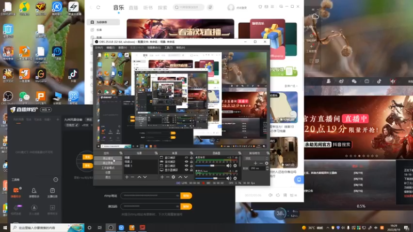Open the 帮助(H) menu in OBS

(180, 47)
